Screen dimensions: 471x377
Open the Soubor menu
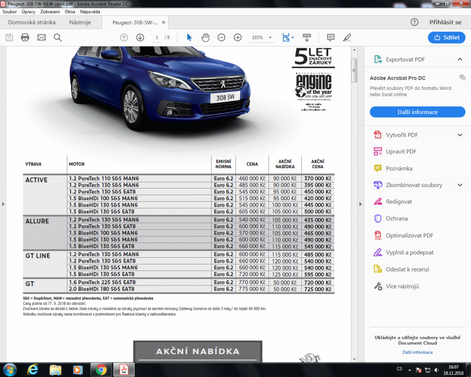click(9, 12)
